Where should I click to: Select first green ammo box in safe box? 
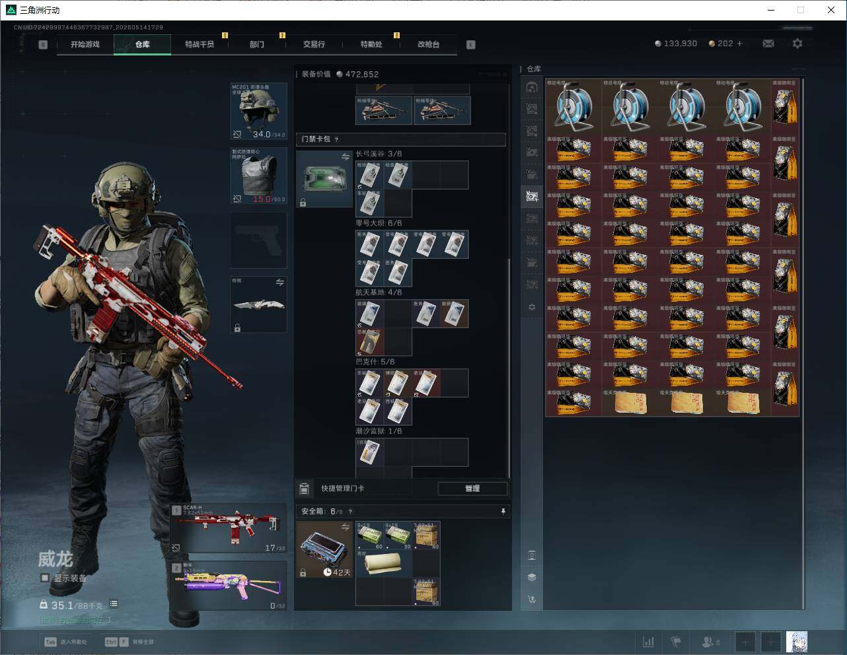[370, 535]
